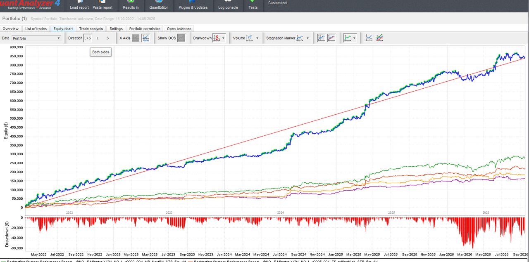
Task: Go to the Trade analysis tab
Action: tap(91, 29)
